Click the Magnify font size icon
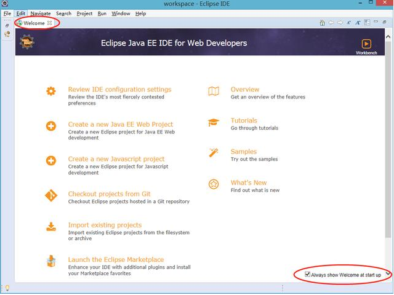The height and width of the screenshot is (295, 394). tap(358, 23)
